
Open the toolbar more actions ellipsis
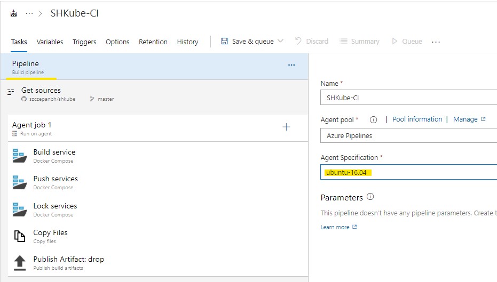(436, 42)
